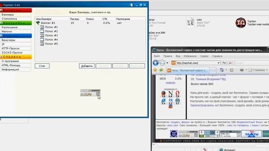Follow the statistic link on the page
This screenshot has width=269, height=151.
pos(171,83)
